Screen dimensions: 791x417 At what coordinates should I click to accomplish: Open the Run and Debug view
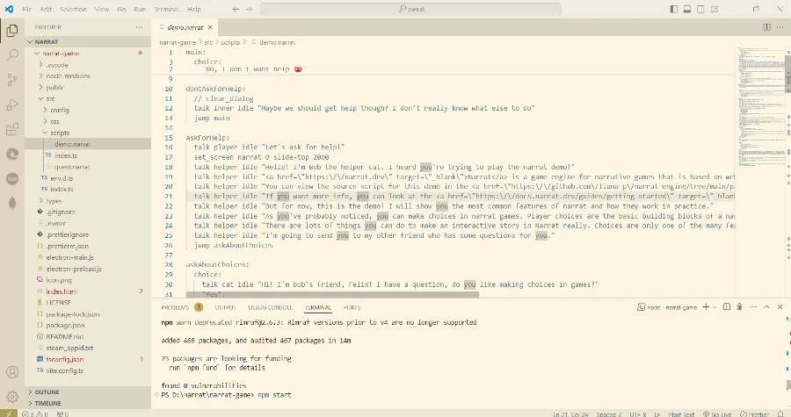coord(12,104)
